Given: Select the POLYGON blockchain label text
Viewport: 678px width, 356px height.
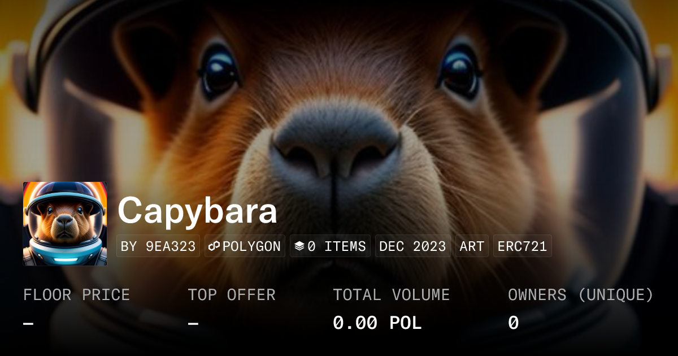Looking at the screenshot, I should 251,246.
